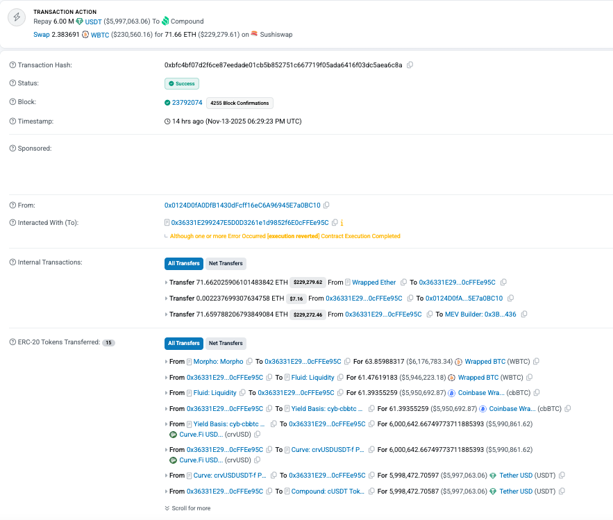Open help icon beside ERC-20 Tokens Transferred
The width and height of the screenshot is (613, 520).
(x=12, y=342)
